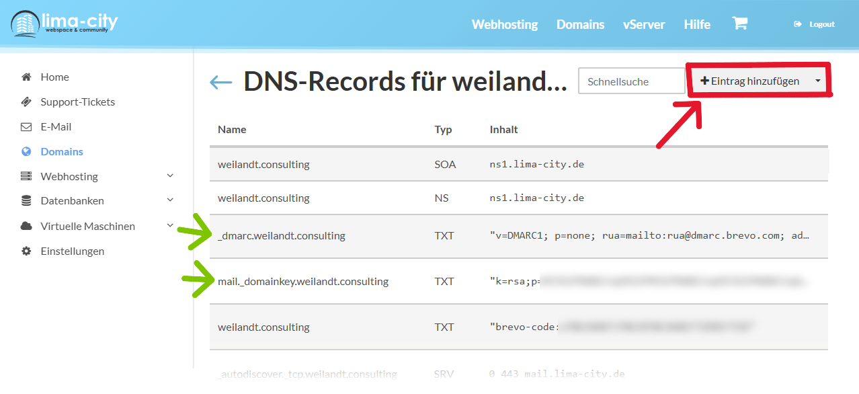The width and height of the screenshot is (859, 394).
Task: Open the shopping cart icon
Action: [x=739, y=24]
